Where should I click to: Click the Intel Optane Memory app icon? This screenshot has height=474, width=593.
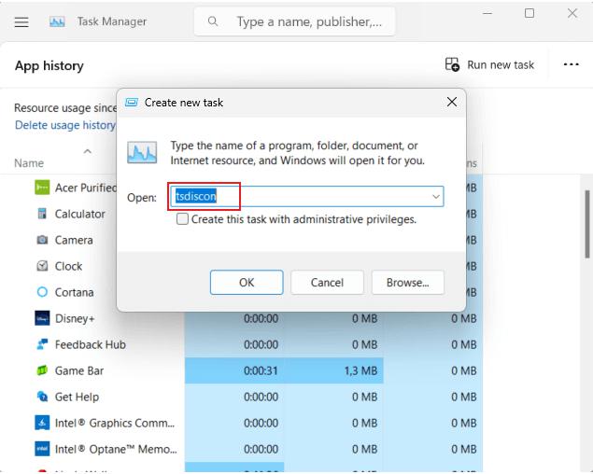point(42,449)
